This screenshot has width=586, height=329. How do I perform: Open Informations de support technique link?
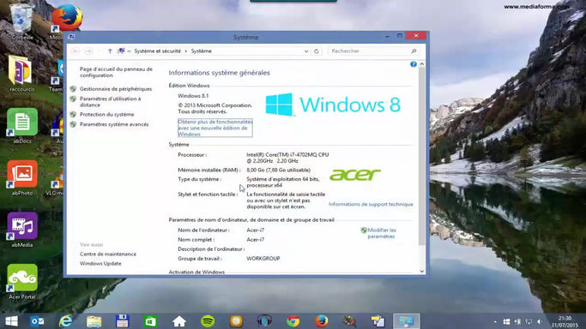click(x=371, y=204)
